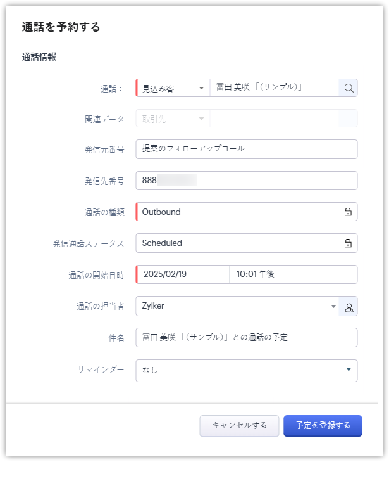Click the 件名 subject text field
The width and height of the screenshot is (389, 481).
click(247, 338)
